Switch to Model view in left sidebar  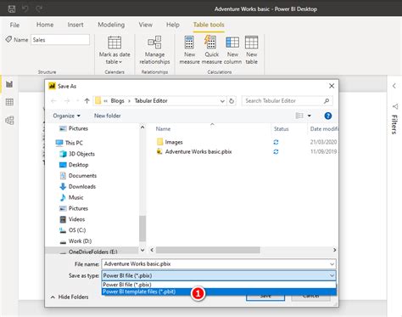click(9, 121)
